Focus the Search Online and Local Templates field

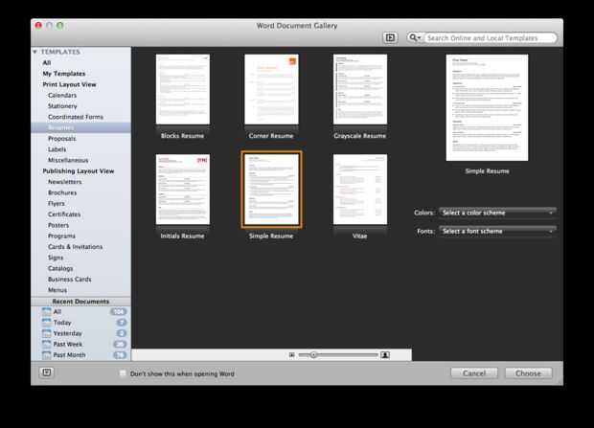(490, 38)
